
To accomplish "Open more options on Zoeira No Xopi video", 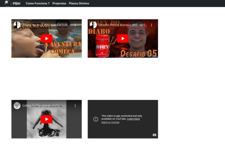I will tap(75, 25).
